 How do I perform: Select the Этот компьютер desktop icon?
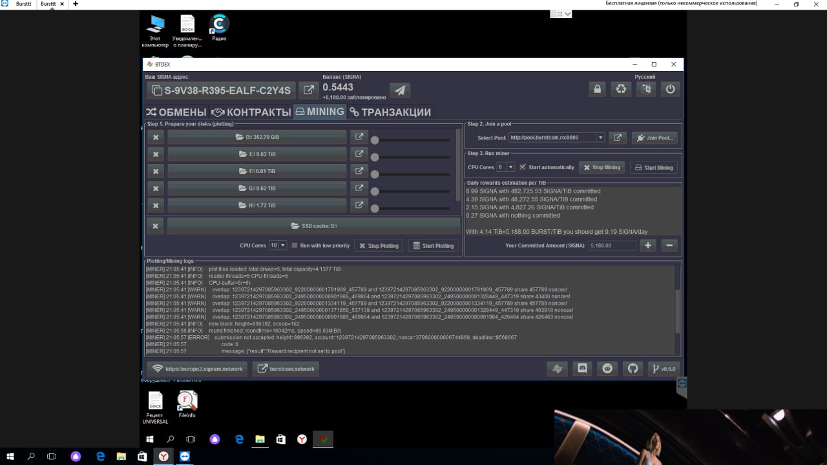(x=155, y=32)
